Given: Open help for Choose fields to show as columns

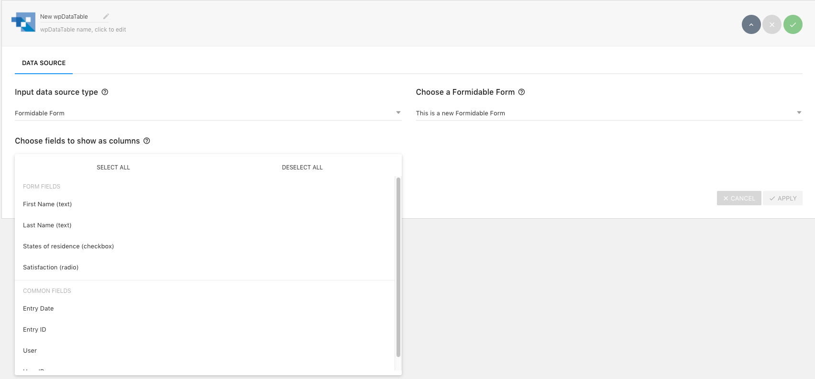Looking at the screenshot, I should pyautogui.click(x=147, y=141).
